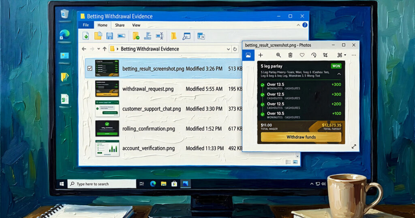This screenshot has height=218, width=415.
Task: Click the blue stamp-shaped ribbon icon
Action: click(148, 36)
